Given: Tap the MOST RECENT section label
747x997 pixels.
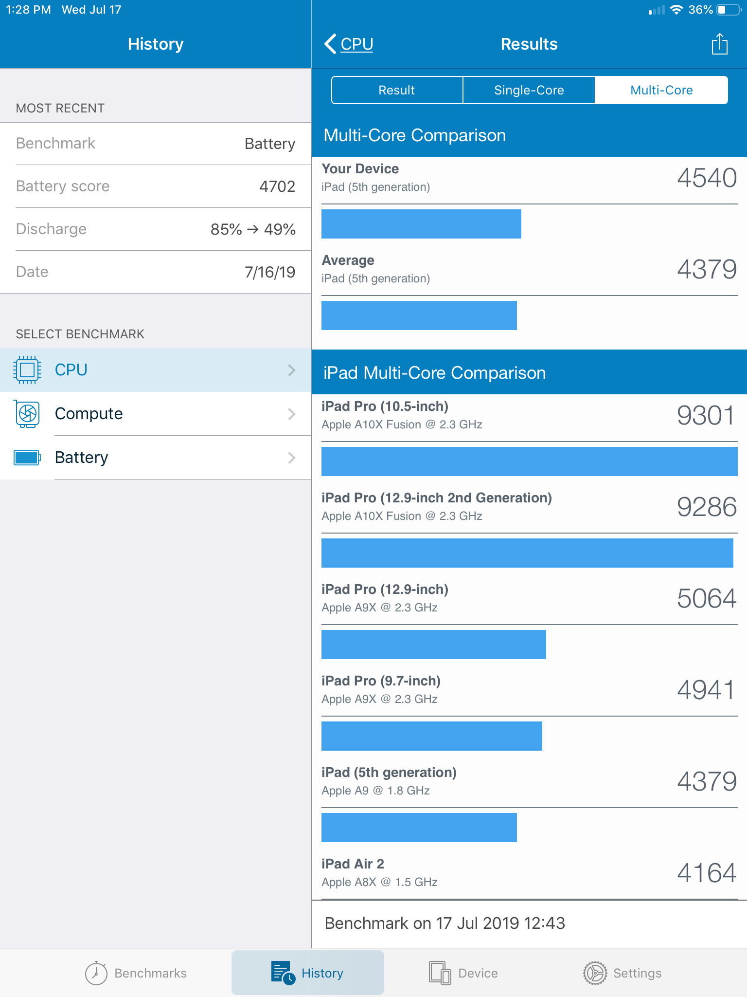Looking at the screenshot, I should pyautogui.click(x=60, y=108).
